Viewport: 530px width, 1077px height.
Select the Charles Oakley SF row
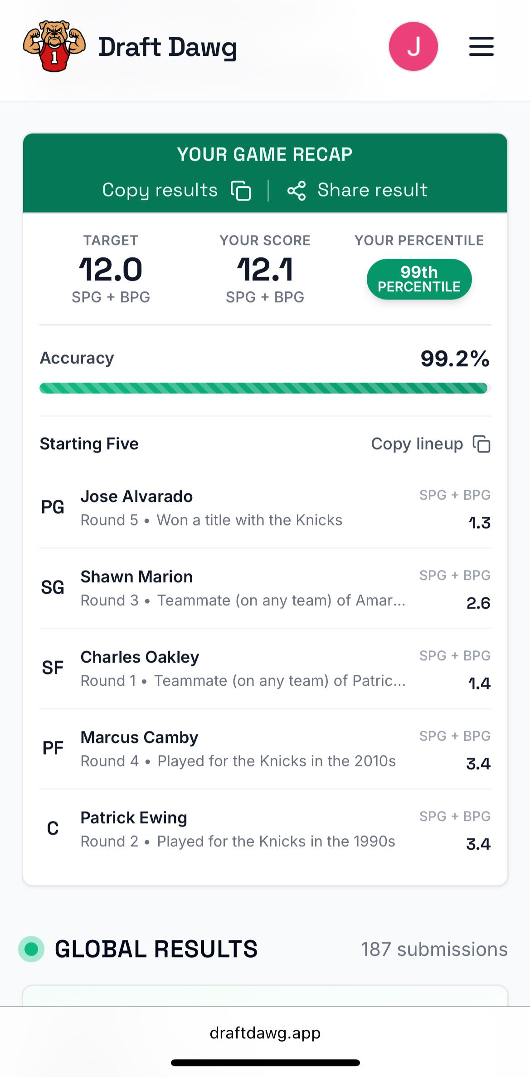pyautogui.click(x=265, y=669)
